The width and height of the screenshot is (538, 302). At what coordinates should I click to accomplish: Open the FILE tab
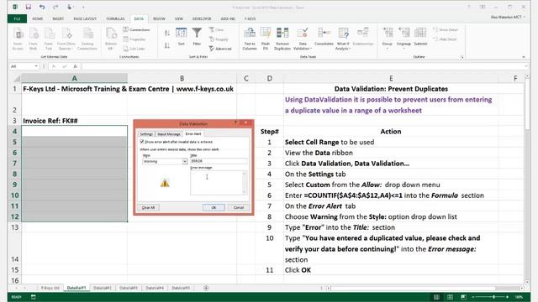pos(17,18)
